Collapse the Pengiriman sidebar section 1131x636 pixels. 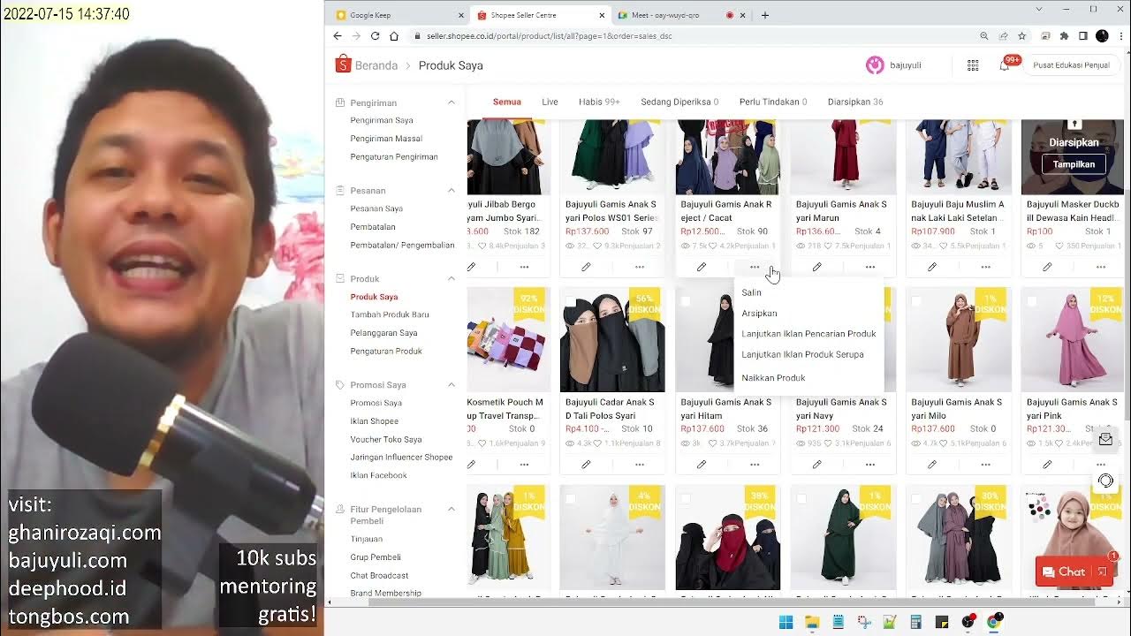pyautogui.click(x=452, y=102)
